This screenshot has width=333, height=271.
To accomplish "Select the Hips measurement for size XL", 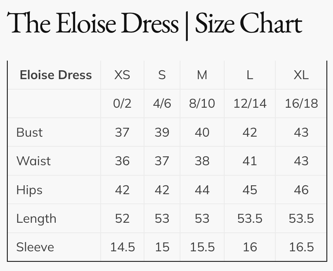I will 301,190.
